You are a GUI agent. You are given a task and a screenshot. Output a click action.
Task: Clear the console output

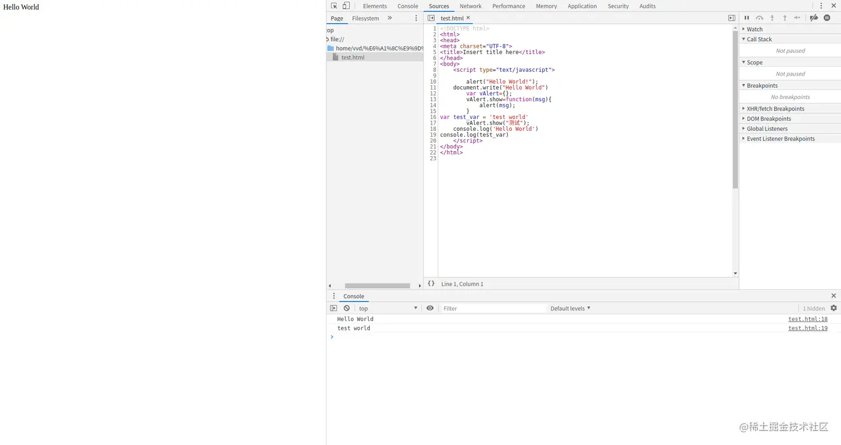click(x=347, y=308)
